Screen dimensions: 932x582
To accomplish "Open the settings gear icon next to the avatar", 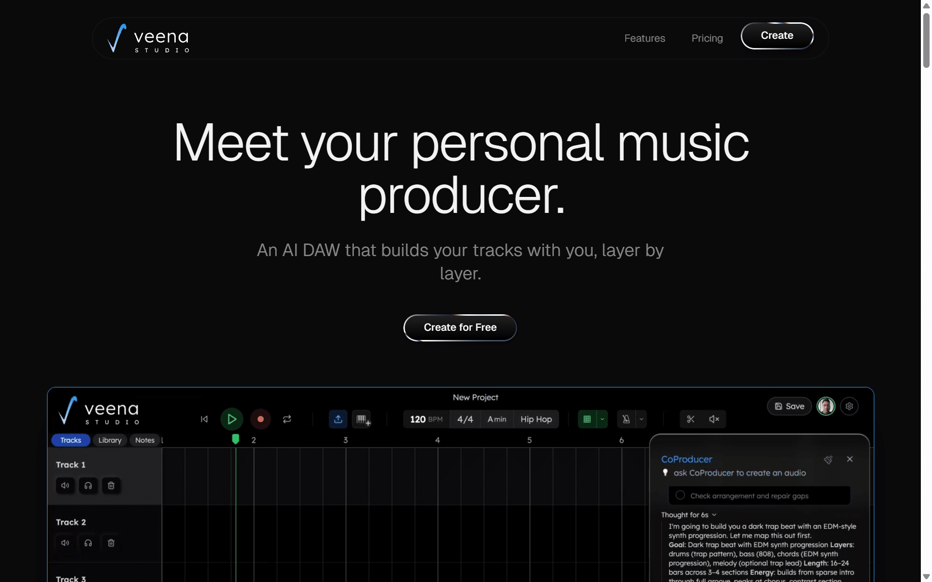I will click(x=849, y=406).
